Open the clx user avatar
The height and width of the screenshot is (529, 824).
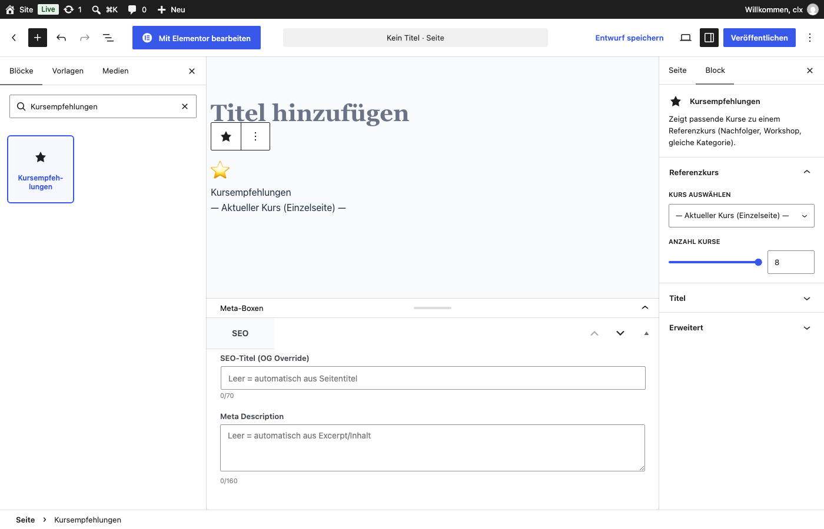[813, 9]
